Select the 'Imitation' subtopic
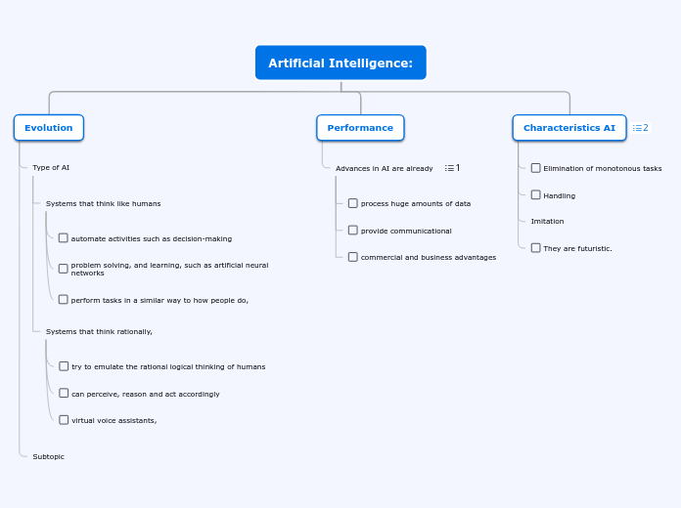Screen dimensions: 681x508 (547, 221)
